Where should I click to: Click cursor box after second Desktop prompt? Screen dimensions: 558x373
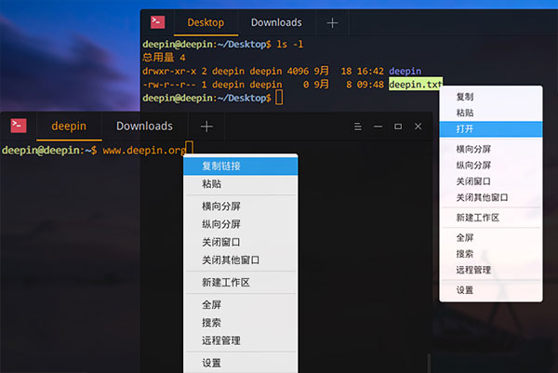tap(279, 98)
